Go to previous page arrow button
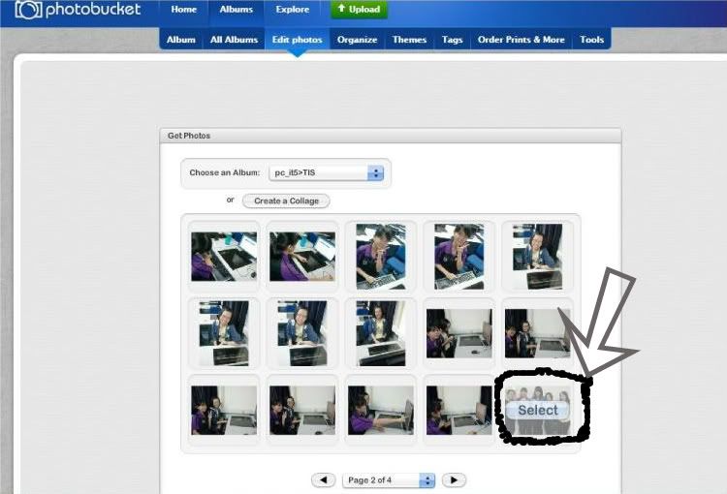This screenshot has height=494, width=727. (x=323, y=480)
